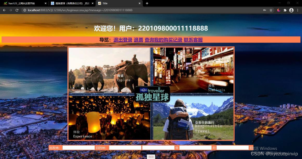Close the Title tab

pyautogui.click(x=140, y=3)
